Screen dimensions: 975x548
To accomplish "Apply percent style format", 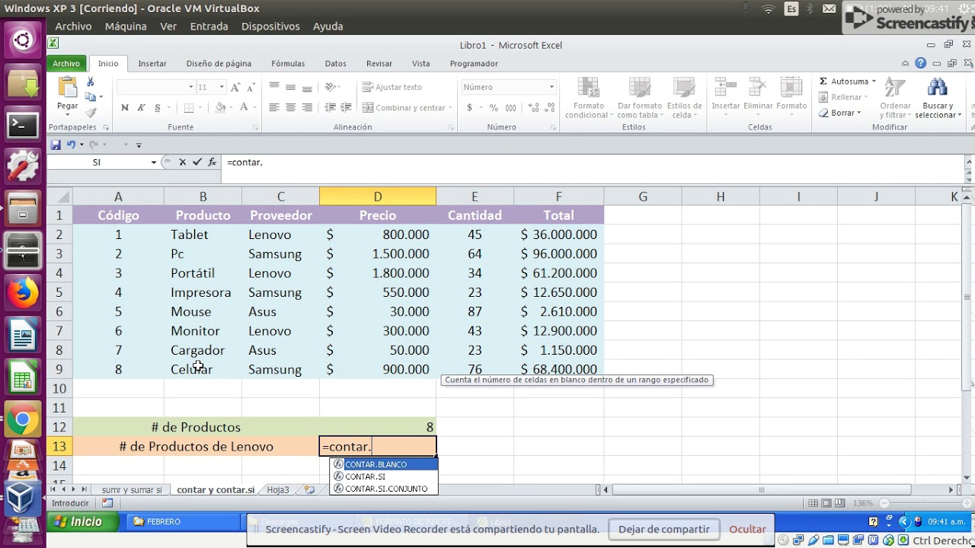I will (x=494, y=107).
